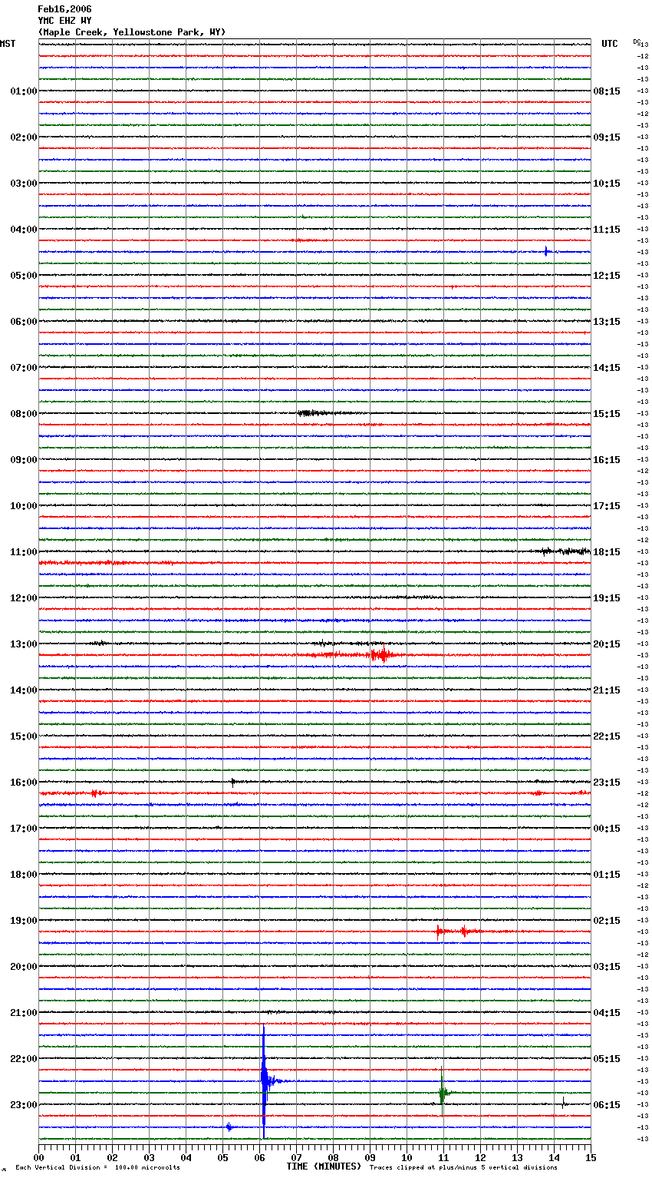Image resolution: width=652 pixels, height=1178 pixels.
Task: Click the date header 'Feb16,2006'
Action: coord(64,9)
